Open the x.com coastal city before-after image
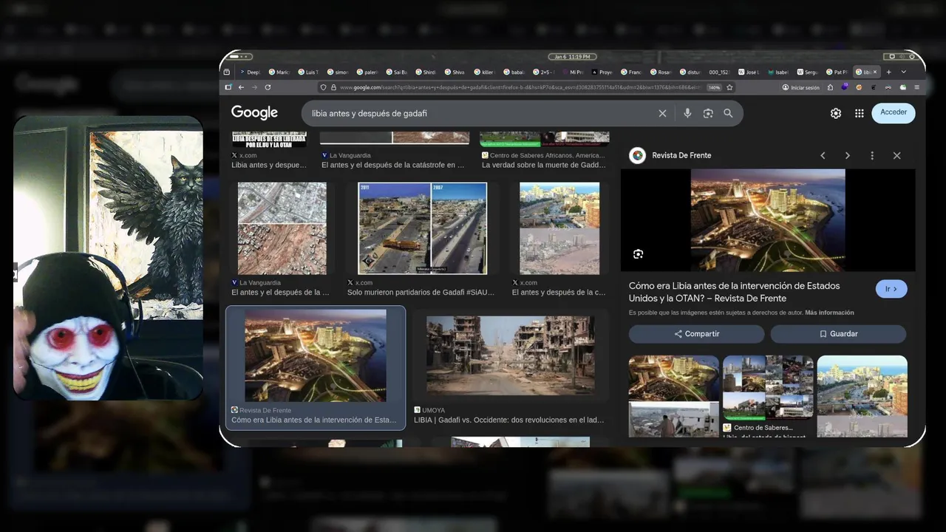The width and height of the screenshot is (946, 532). click(559, 228)
